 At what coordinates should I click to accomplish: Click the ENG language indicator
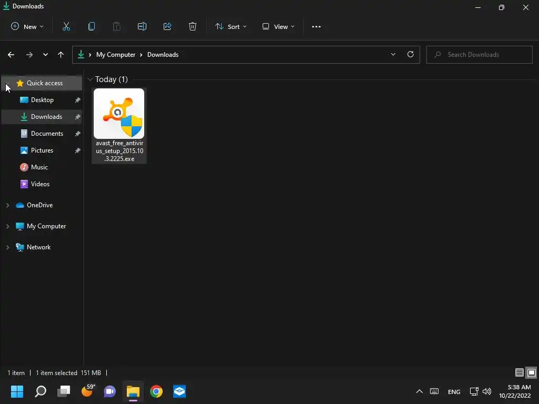pyautogui.click(x=454, y=391)
